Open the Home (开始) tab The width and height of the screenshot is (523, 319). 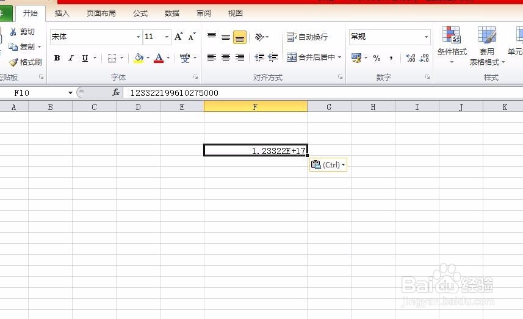click(x=31, y=13)
